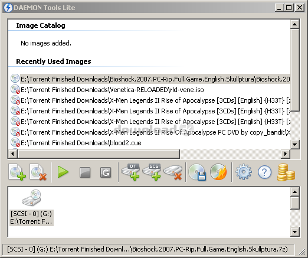Click the catalog horizontal scrollbar thumb
This screenshot has height=258, width=308.
click(99, 154)
